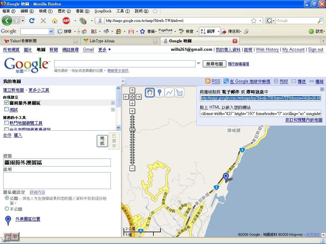Click the map zoom slider handle
Image resolution: width=326 pixels, height=244 pixels.
132,130
